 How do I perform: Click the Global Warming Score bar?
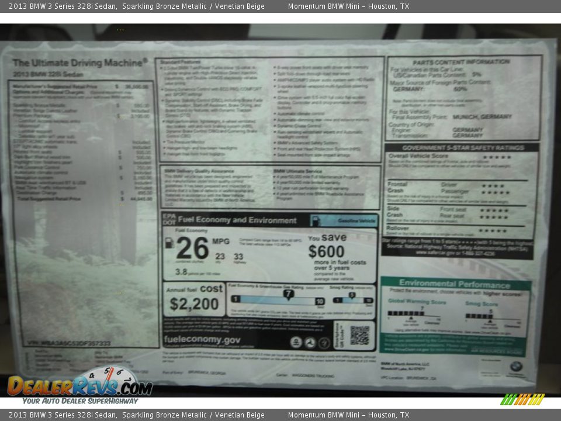(406, 314)
